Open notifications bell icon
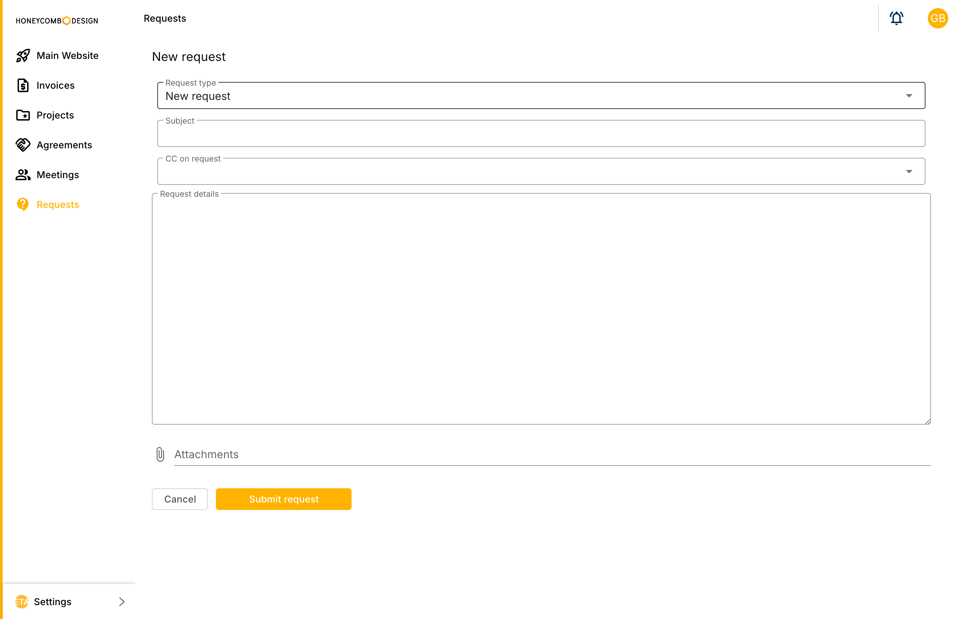958x619 pixels. click(x=896, y=18)
